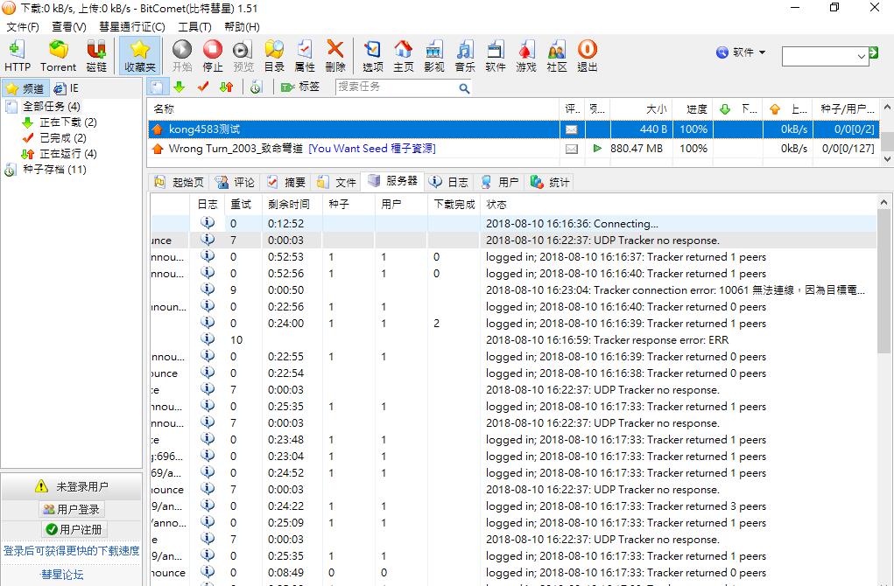
Task: Select the kong4583测试 task row
Action: click(x=513, y=129)
